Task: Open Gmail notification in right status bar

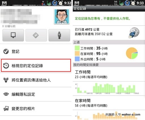Action: click(x=77, y=3)
